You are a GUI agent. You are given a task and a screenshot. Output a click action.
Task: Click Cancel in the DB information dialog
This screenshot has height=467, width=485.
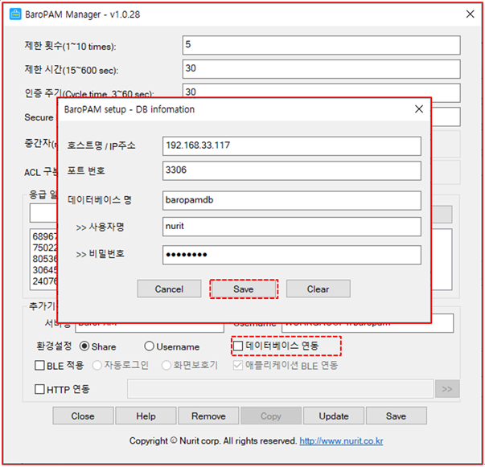point(169,289)
